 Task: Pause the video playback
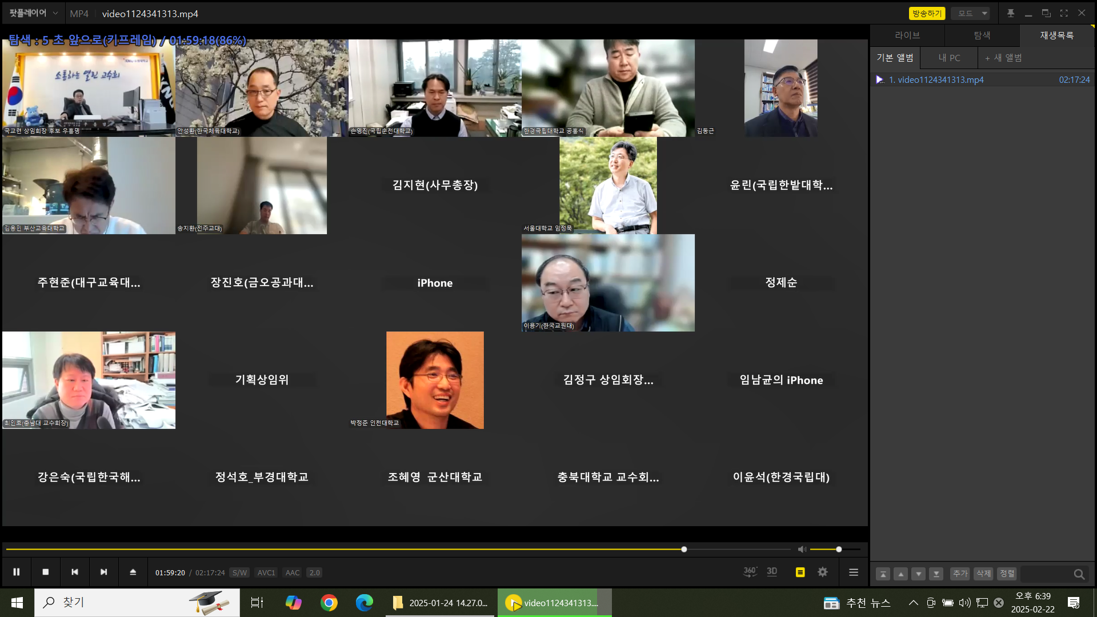[x=17, y=572]
